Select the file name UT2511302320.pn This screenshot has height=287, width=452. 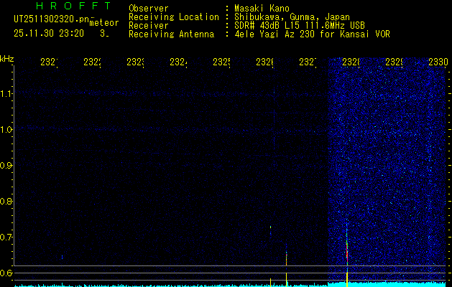click(52, 19)
